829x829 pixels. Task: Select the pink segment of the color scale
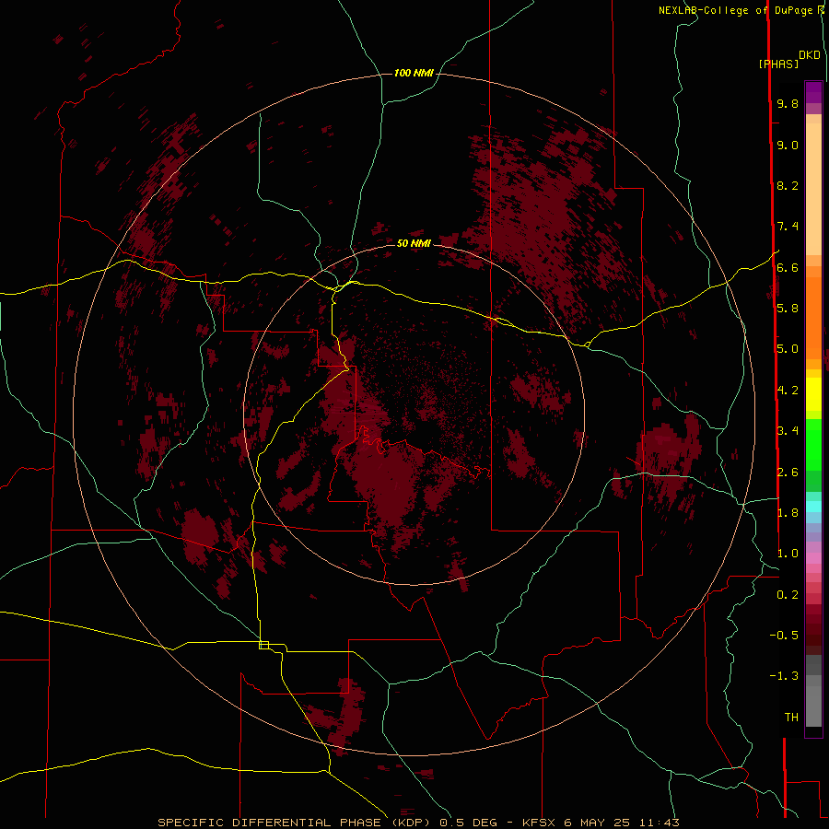coord(813,558)
